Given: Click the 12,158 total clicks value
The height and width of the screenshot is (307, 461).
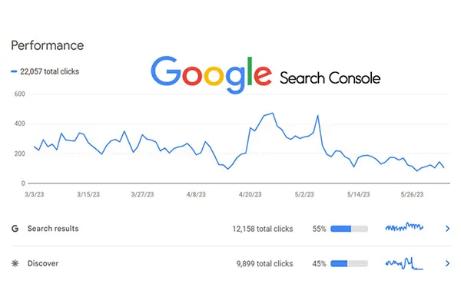Looking at the screenshot, I should tap(263, 229).
